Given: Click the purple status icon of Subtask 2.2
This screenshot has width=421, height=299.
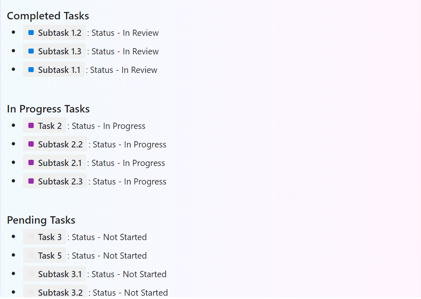Looking at the screenshot, I should pyautogui.click(x=31, y=144).
